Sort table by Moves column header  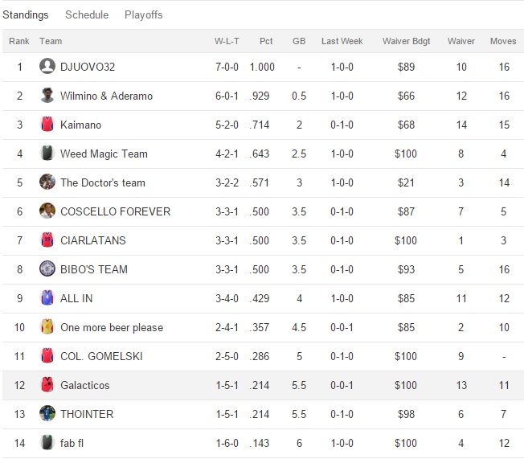pyautogui.click(x=503, y=41)
